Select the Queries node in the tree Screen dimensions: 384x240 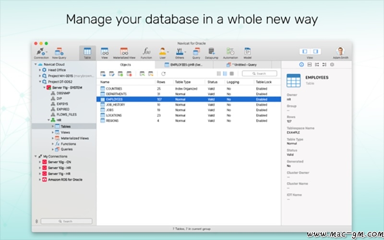[x=64, y=149]
